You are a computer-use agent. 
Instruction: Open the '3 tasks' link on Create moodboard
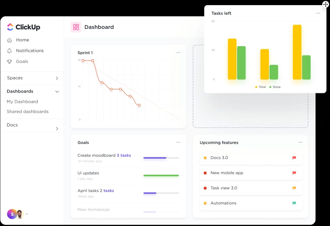[x=124, y=155]
